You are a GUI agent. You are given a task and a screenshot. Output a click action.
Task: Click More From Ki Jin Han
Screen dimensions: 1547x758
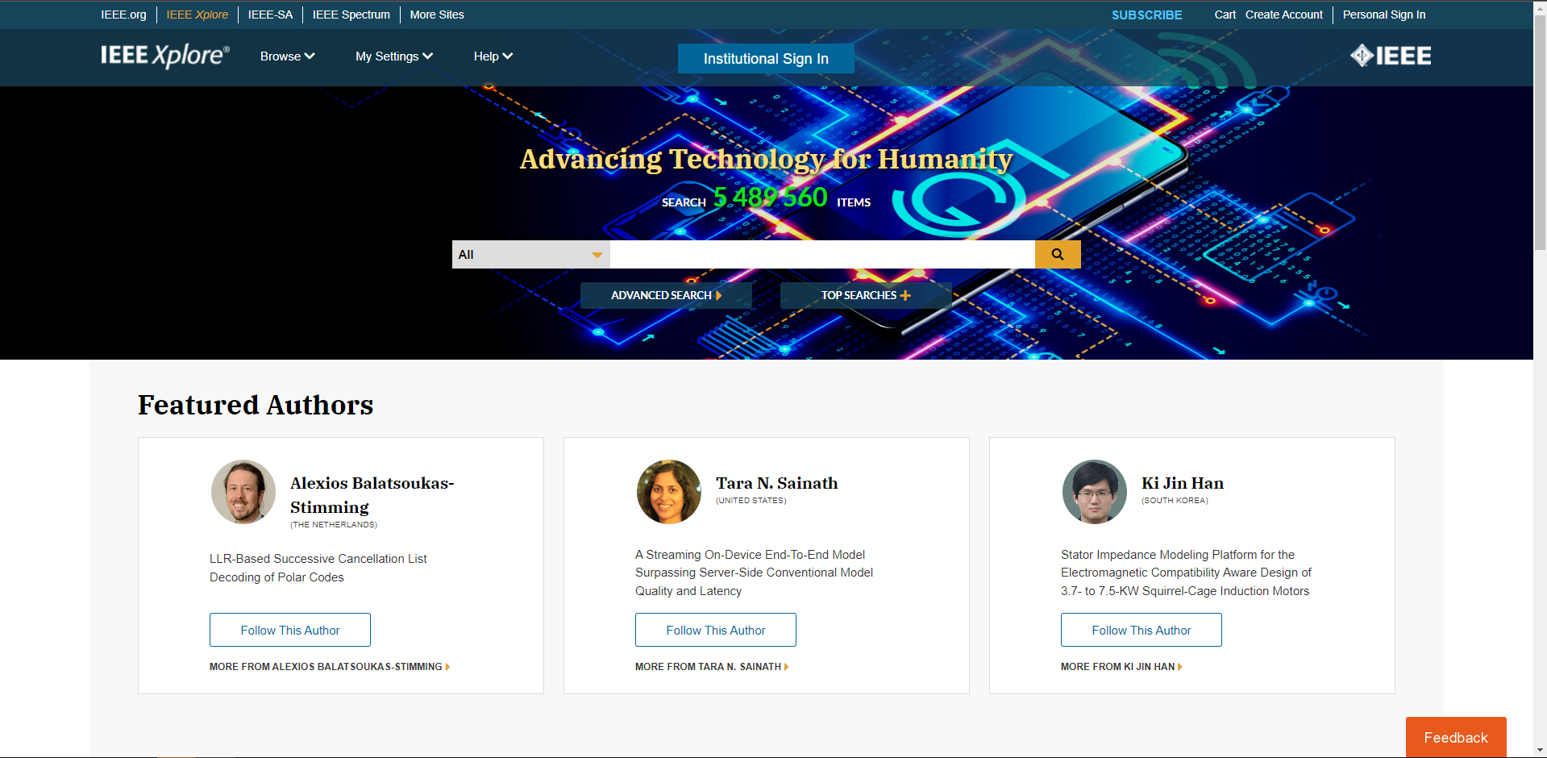click(x=1121, y=667)
